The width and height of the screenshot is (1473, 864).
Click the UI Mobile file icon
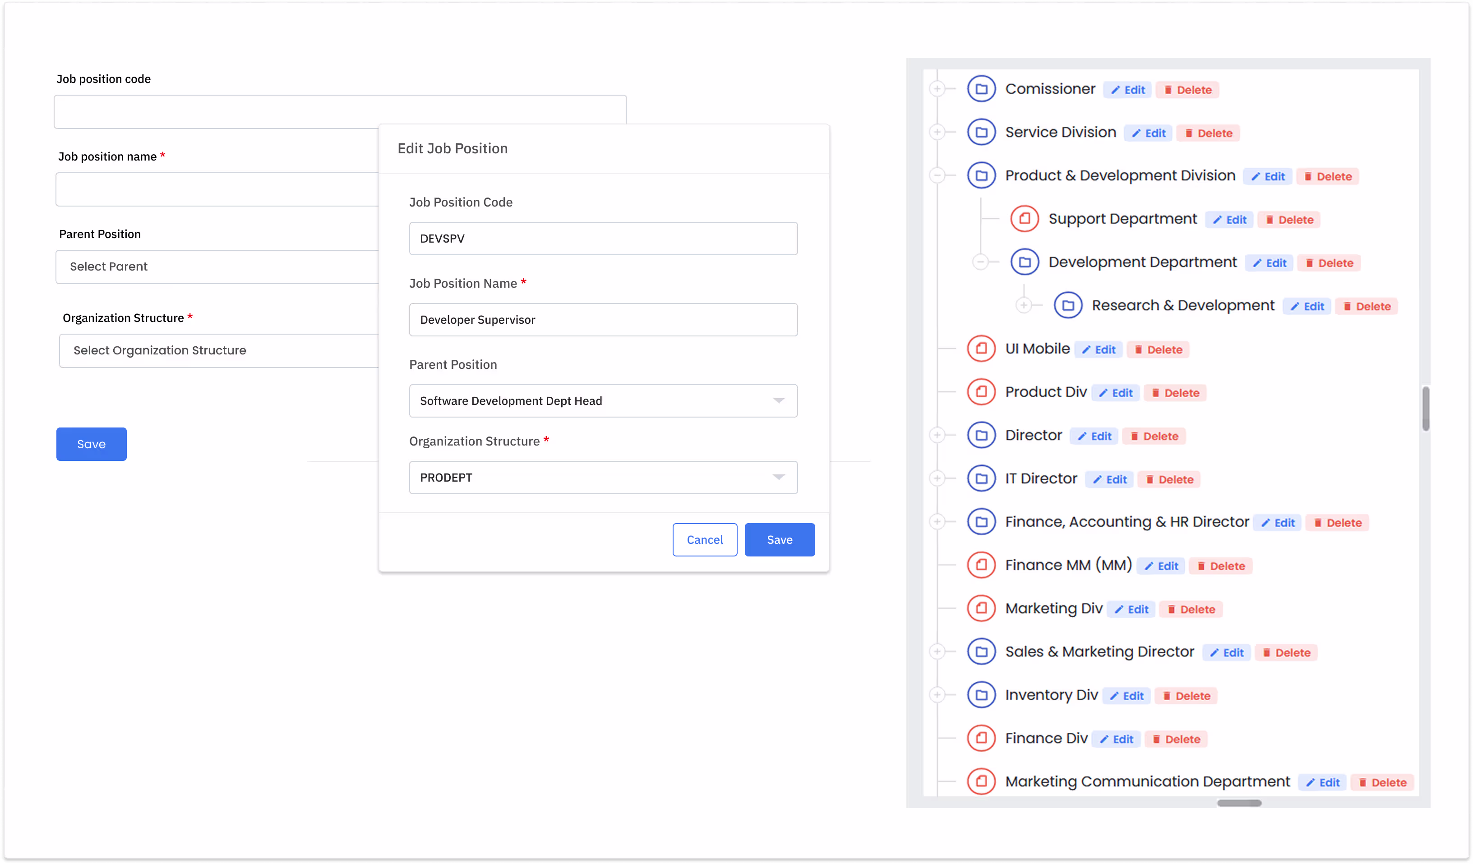(981, 349)
